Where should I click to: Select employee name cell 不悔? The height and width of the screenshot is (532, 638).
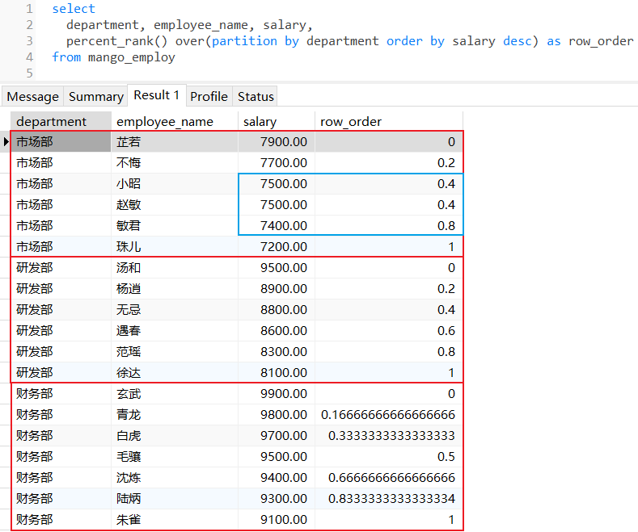pyautogui.click(x=175, y=163)
